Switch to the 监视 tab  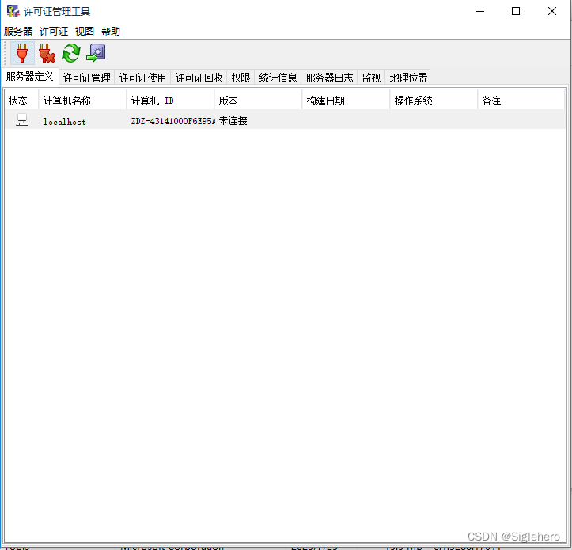372,78
